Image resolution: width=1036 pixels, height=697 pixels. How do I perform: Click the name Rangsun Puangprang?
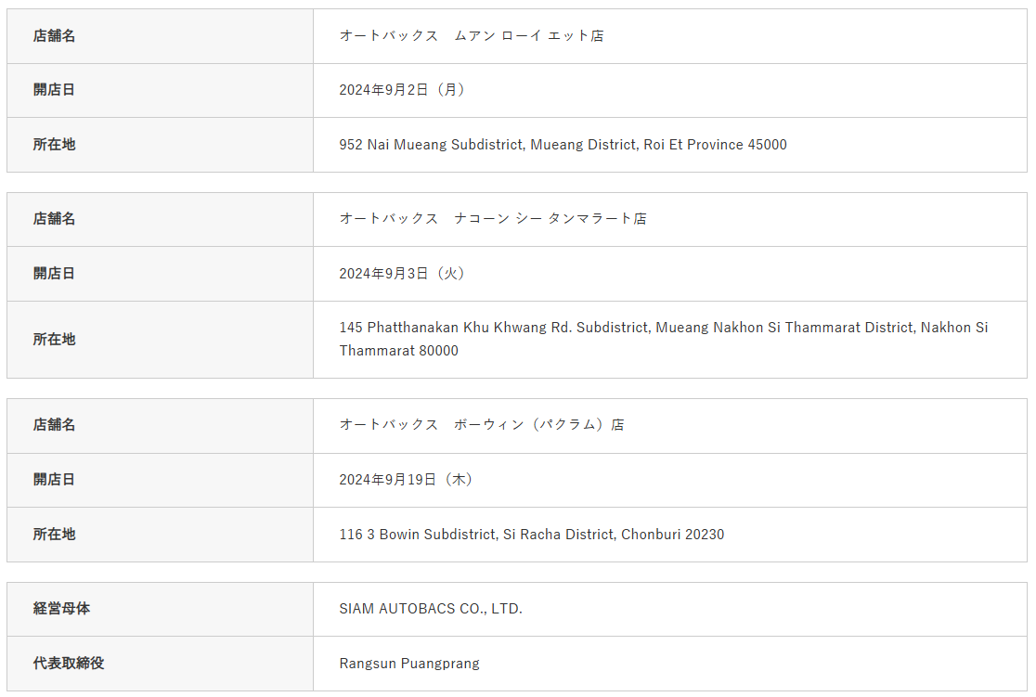tap(408, 664)
